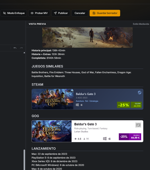Click the Steam logo icon on card
The image size is (150, 170).
(x=139, y=92)
